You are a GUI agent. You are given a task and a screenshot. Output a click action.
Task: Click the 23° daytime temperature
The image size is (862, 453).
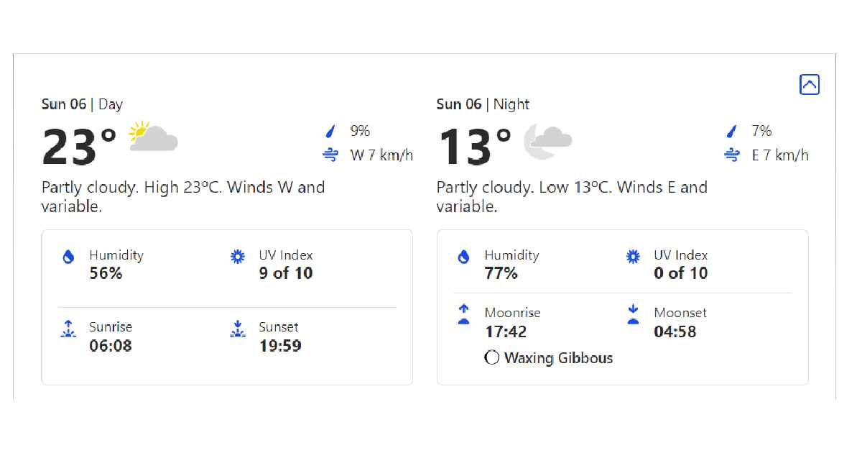tap(79, 147)
